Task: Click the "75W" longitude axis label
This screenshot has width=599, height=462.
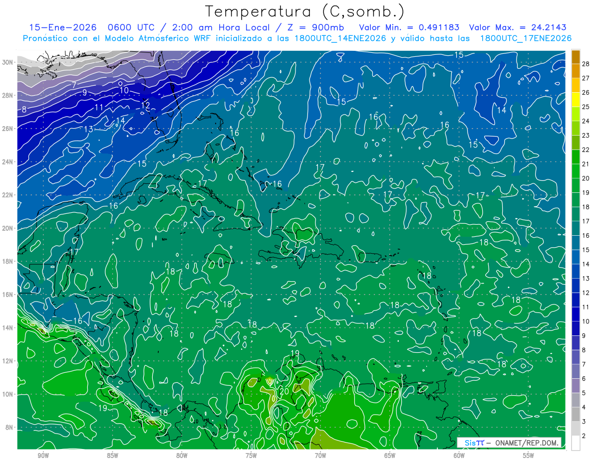Action: tap(251, 456)
